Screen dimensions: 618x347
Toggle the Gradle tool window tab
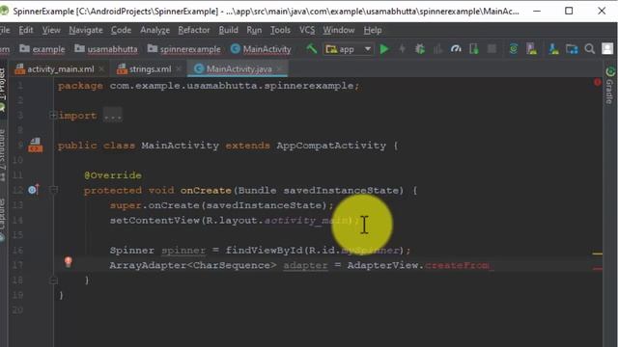[610, 86]
